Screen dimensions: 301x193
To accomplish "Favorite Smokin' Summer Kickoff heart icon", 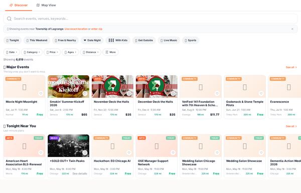I will [85, 93].
